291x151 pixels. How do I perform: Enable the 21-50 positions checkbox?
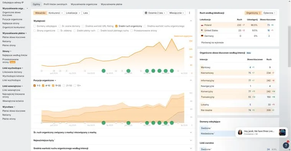(x=64, y=85)
